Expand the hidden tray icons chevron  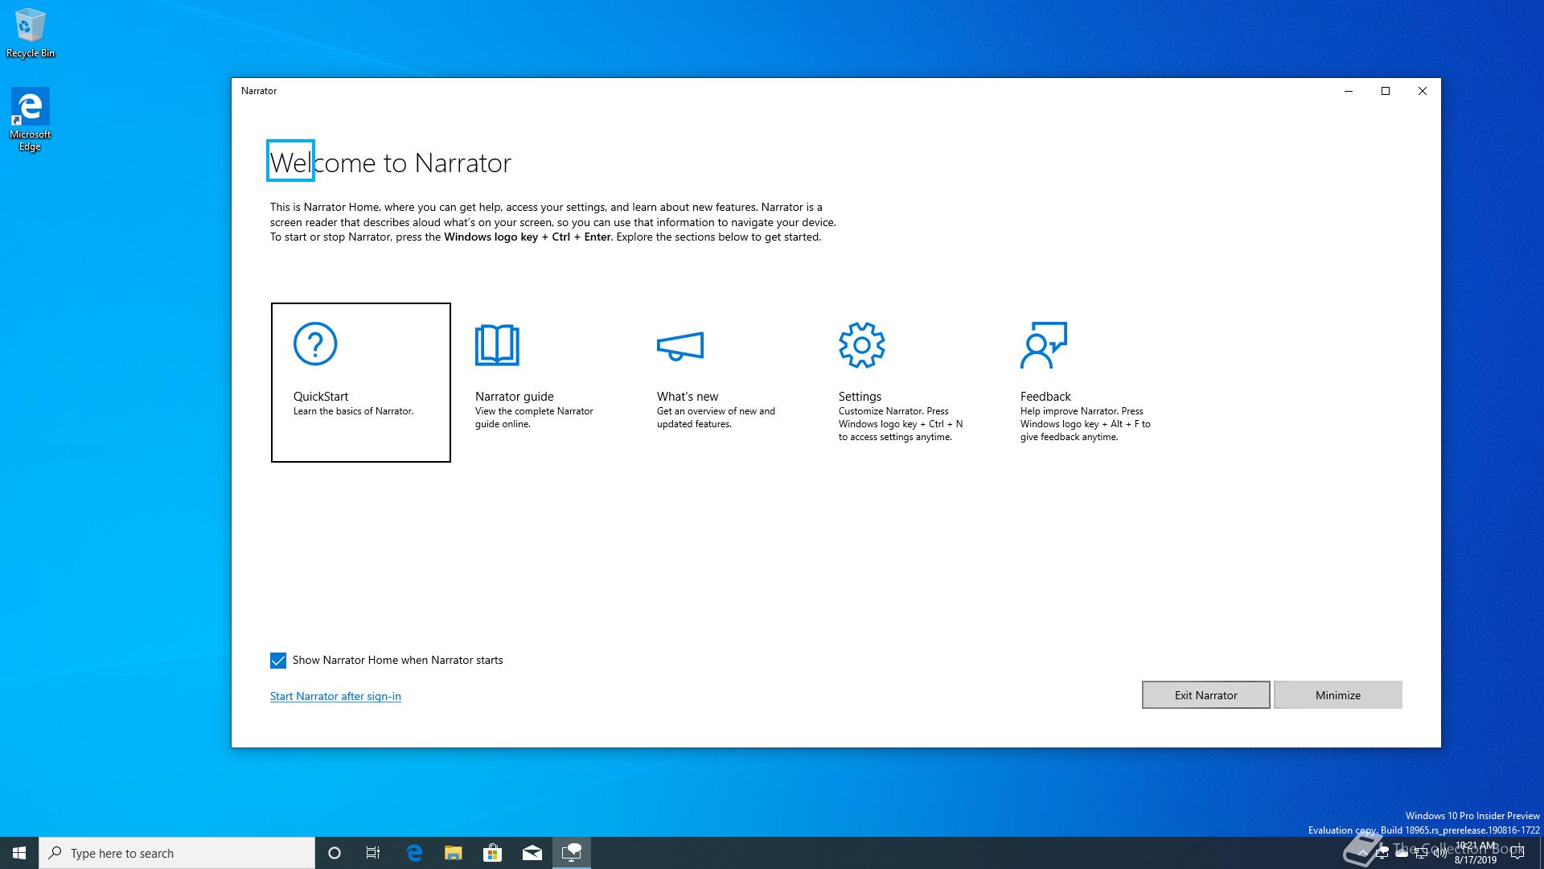[x=1363, y=854]
